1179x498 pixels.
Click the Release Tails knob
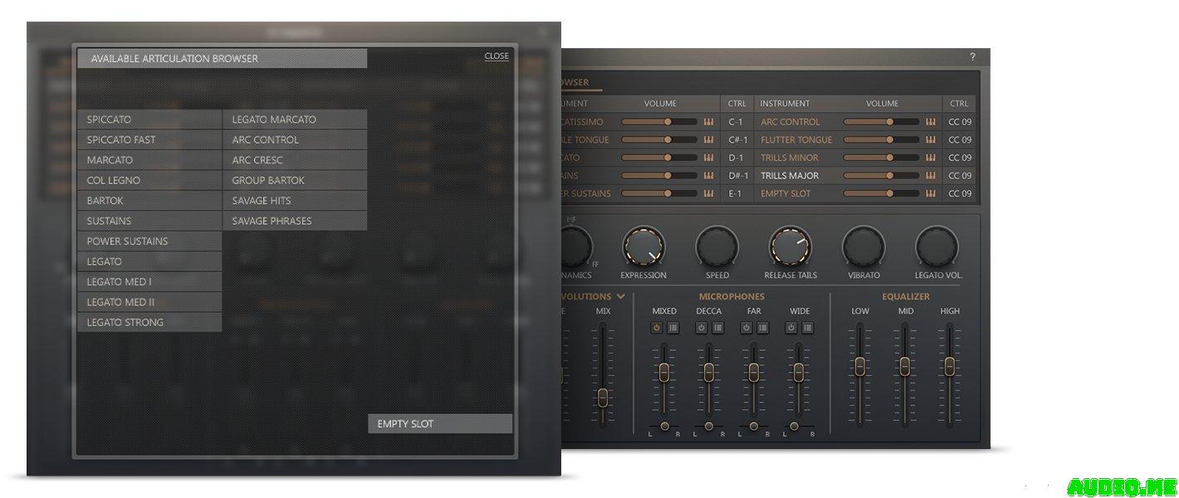790,247
